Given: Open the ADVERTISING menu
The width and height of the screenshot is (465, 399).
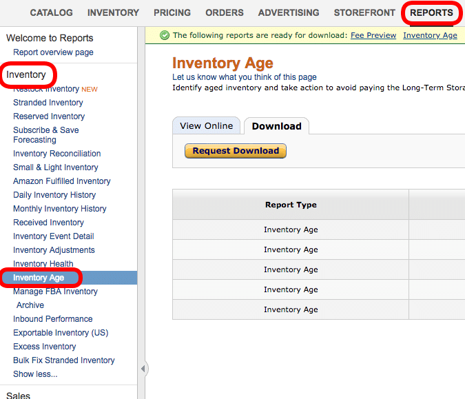Looking at the screenshot, I should [289, 13].
